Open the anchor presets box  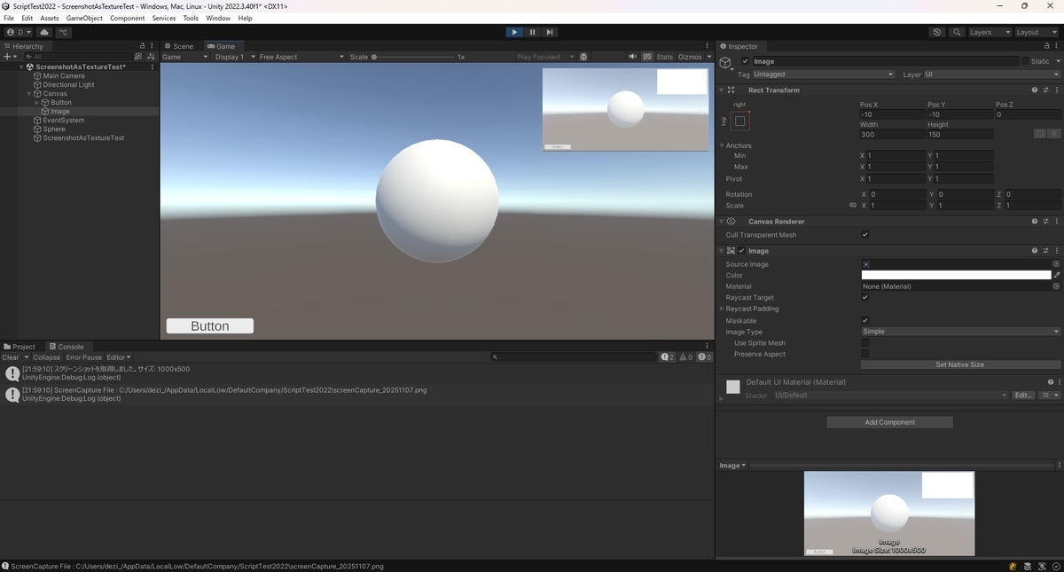click(x=740, y=121)
